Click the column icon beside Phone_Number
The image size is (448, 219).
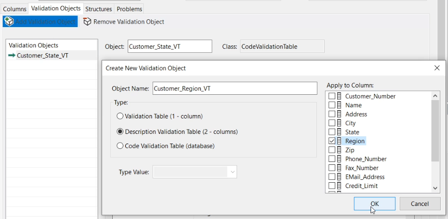click(339, 159)
